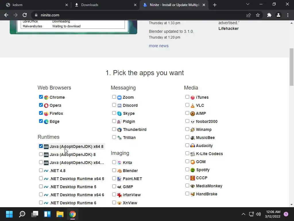Click the iTunes app icon
Screen dimensions: 294x221
tap(193, 97)
